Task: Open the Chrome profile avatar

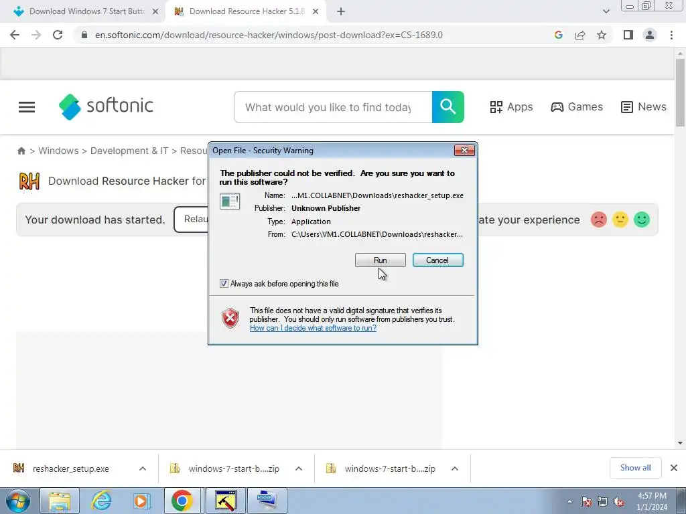Action: pos(650,35)
